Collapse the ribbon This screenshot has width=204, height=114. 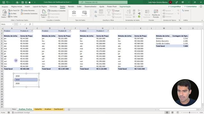[202, 20]
